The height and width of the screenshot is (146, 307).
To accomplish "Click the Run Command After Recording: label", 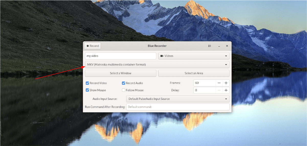I will click(x=105, y=107).
